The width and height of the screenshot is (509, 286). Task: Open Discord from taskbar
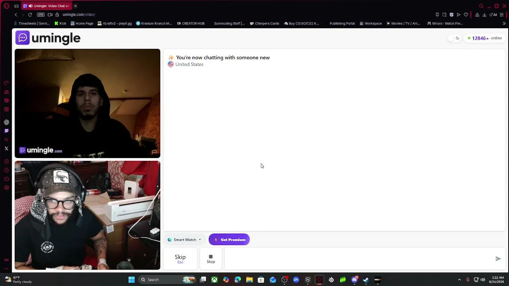pyautogui.click(x=354, y=280)
